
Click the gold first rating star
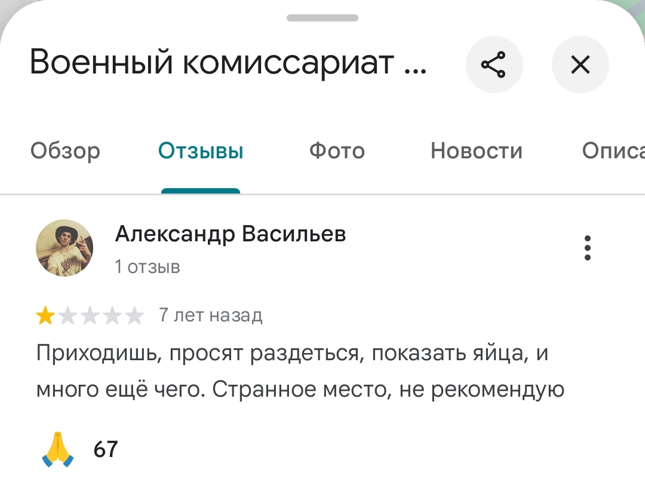pos(45,315)
